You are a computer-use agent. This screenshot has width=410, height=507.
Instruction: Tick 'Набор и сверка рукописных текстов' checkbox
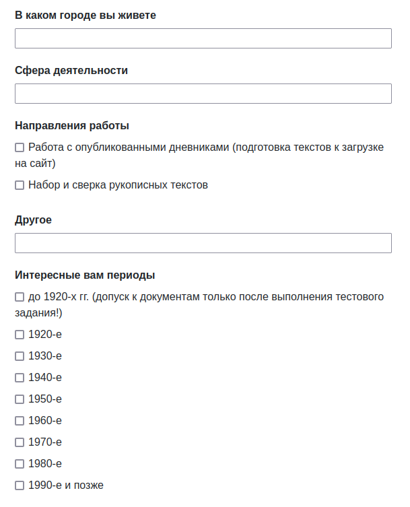click(x=20, y=185)
